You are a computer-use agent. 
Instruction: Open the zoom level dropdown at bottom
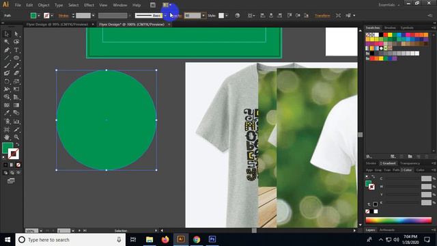click(x=41, y=231)
